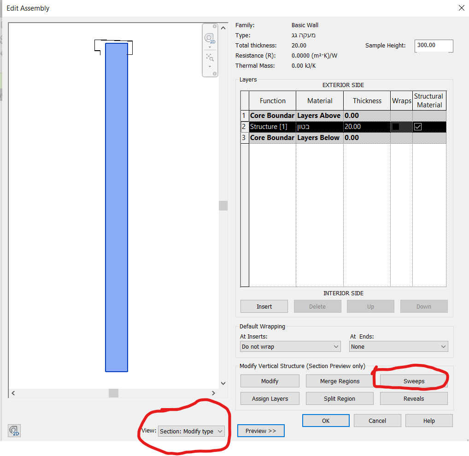Click the Delete layer button
The image size is (469, 456).
(317, 306)
